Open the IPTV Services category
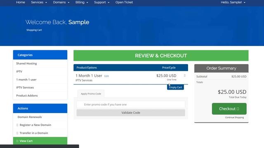Image resolution: width=264 pixels, height=148 pixels. pyautogui.click(x=40, y=88)
